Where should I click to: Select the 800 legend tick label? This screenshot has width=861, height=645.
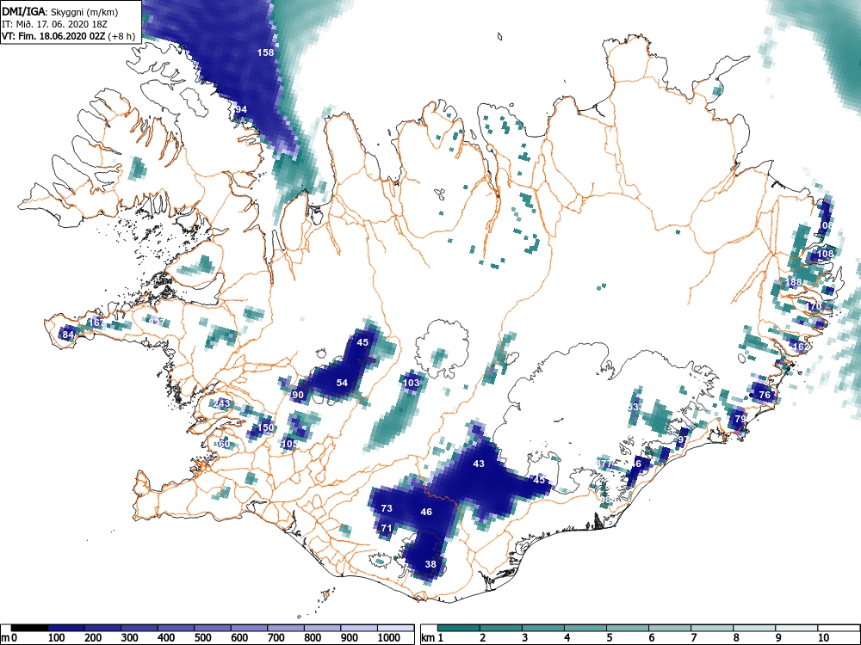pyautogui.click(x=313, y=638)
